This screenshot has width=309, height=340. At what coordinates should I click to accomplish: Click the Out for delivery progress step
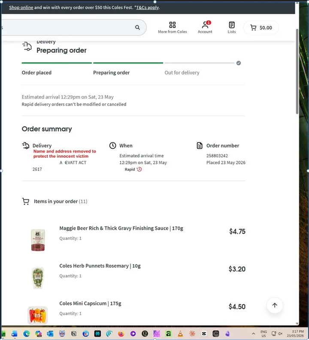[x=182, y=72]
